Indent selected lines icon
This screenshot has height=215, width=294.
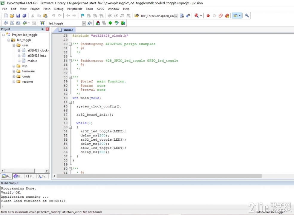pyautogui.click(x=110, y=16)
